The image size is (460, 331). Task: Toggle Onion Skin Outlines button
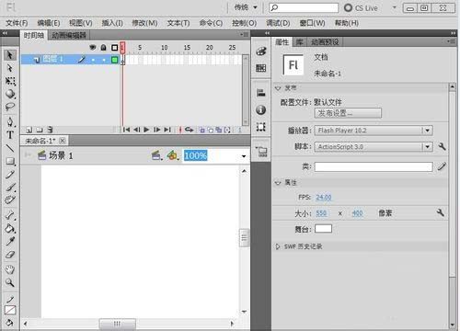point(211,130)
